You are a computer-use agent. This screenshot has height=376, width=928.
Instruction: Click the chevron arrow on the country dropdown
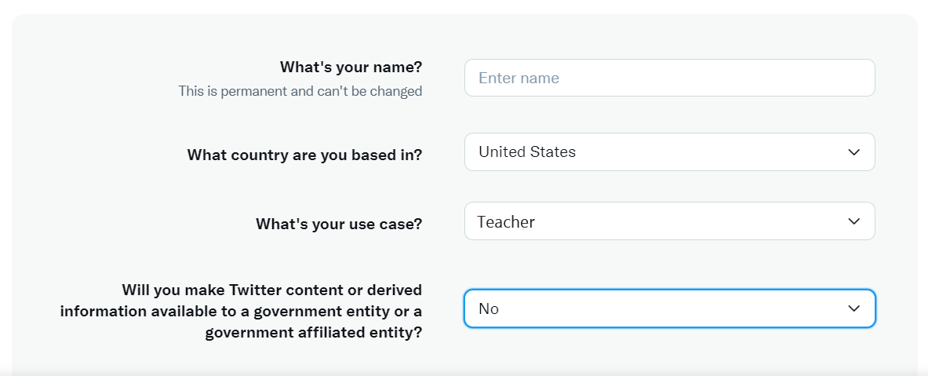[853, 152]
